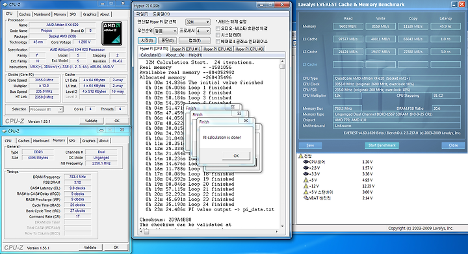Open the 프로세서 count dropdown showing 4

click(x=203, y=31)
